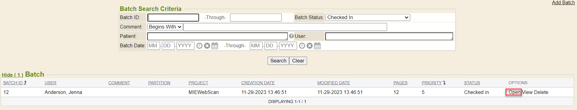577x110 pixels.
Task: Sort by BATCH ID column header
Action: 13,83
